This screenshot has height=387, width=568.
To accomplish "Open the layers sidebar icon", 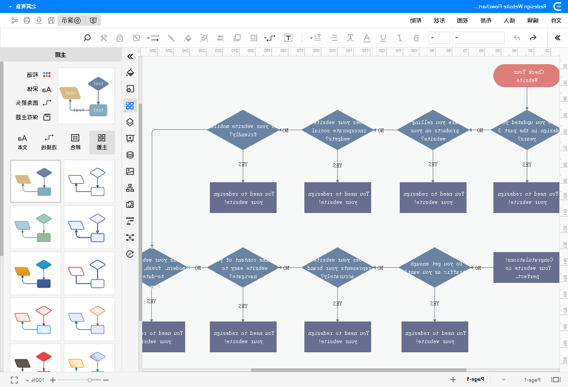I will (x=130, y=122).
